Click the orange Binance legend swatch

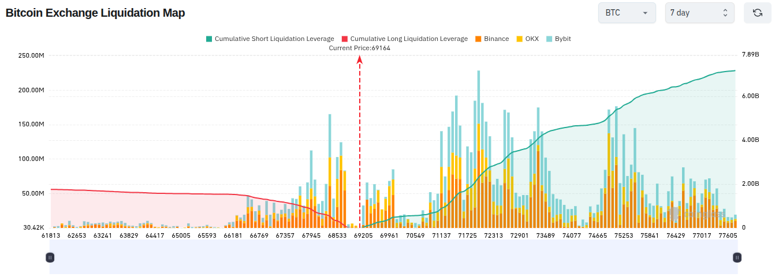pos(478,39)
